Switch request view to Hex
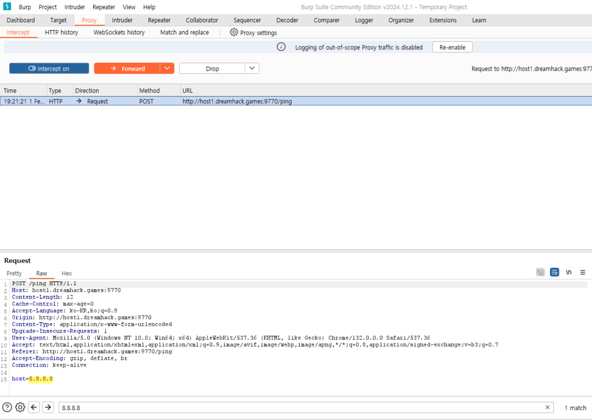This screenshot has height=420, width=592. click(67, 273)
